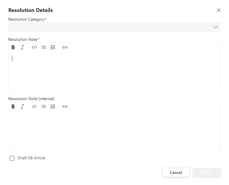Viewport: 229px width, 185px height.
Task: Add numbered list in Resolution Note editor
Action: coord(53,47)
